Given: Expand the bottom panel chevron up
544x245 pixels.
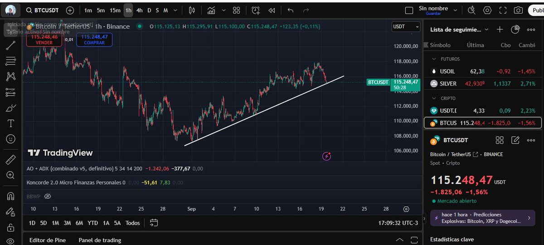Looking at the screenshot, I should [x=399, y=240].
